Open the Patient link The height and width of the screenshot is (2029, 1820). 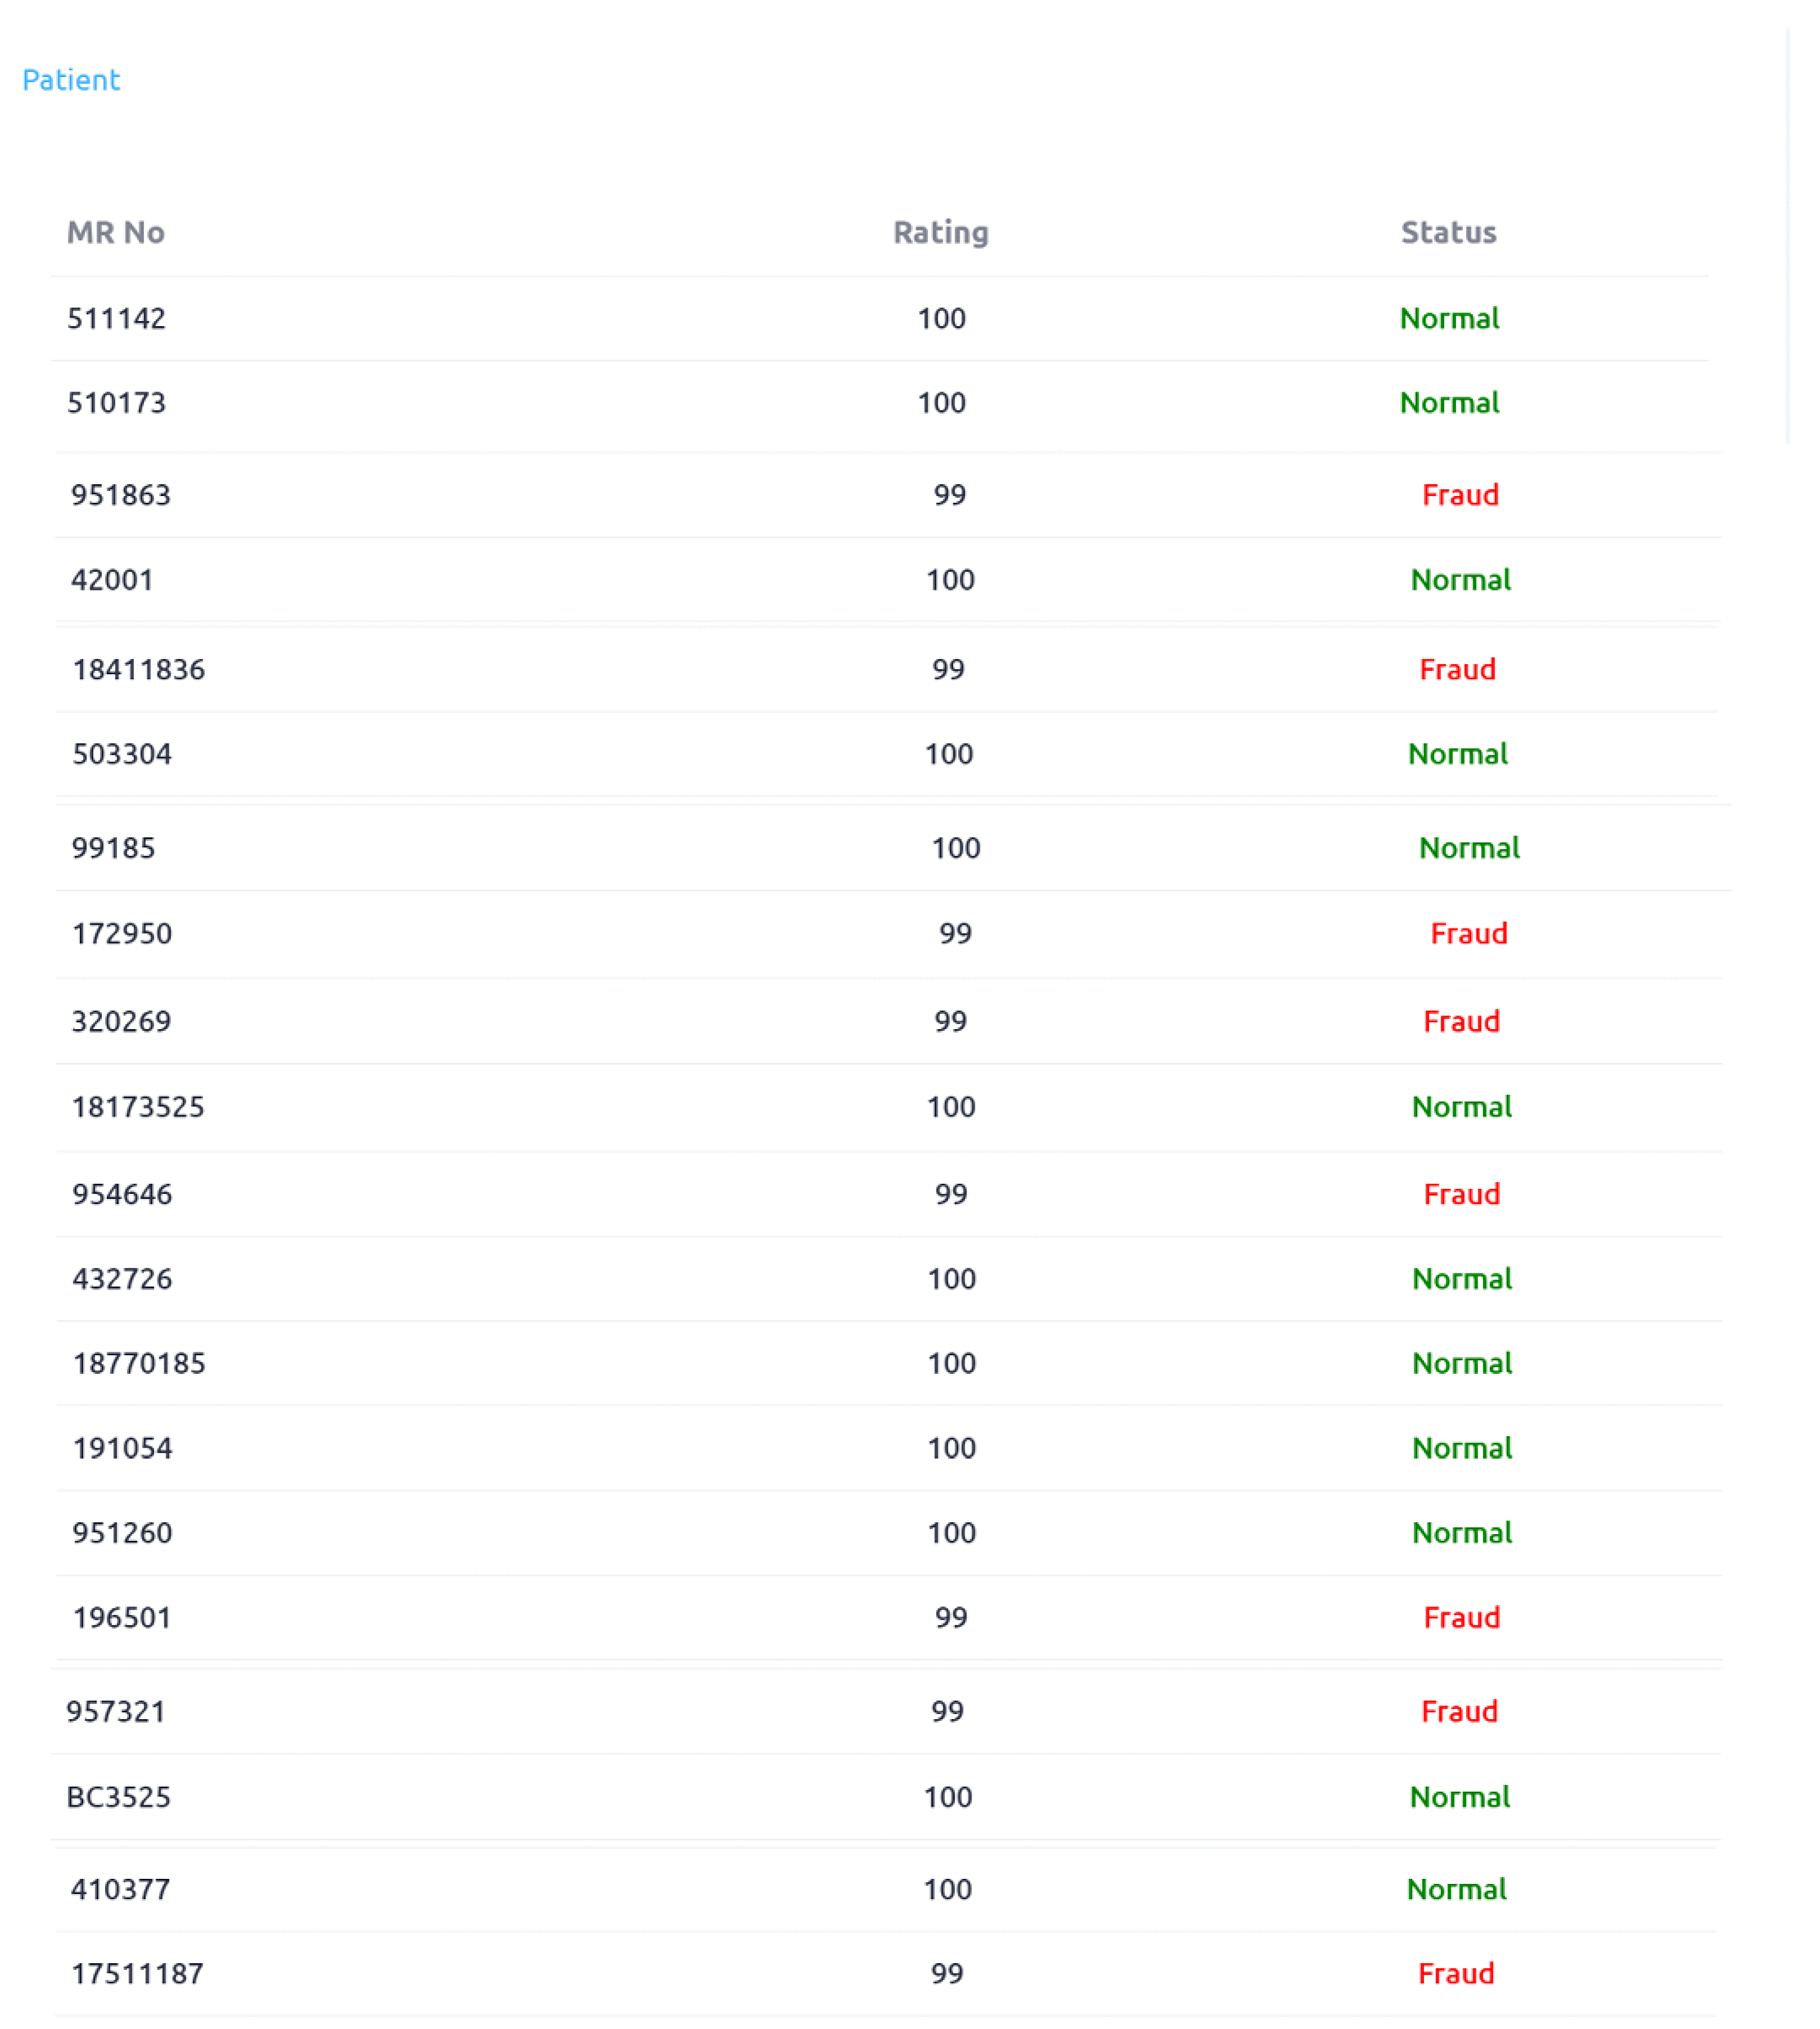pos(71,80)
